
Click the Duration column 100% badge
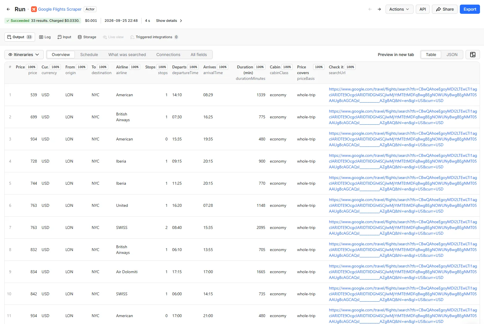(x=260, y=67)
